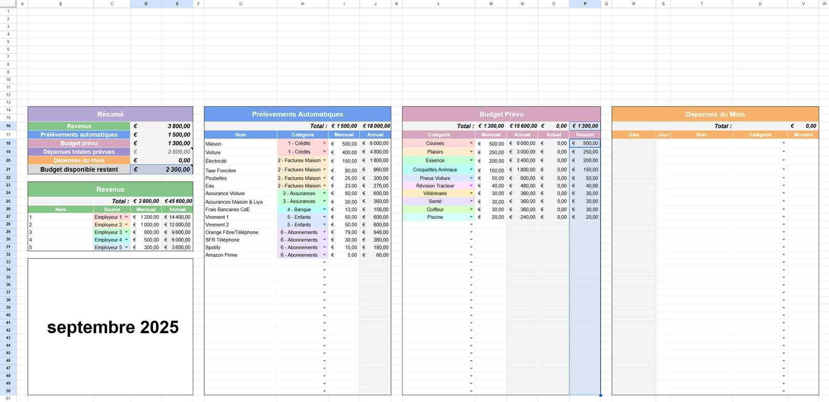Click the Frais Bancaires CdE cell

click(x=240, y=210)
